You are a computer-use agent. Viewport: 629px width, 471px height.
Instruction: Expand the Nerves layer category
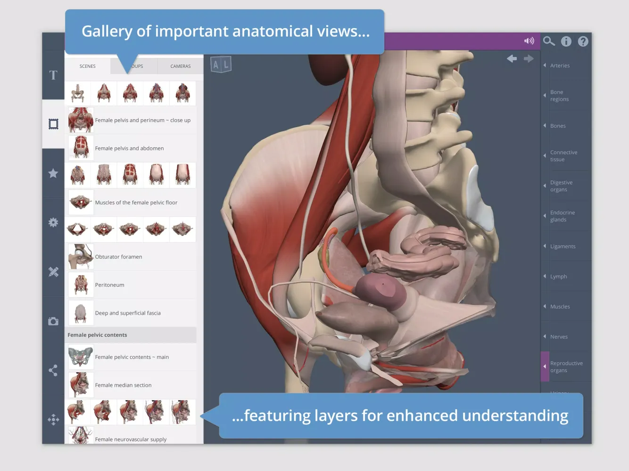click(559, 337)
